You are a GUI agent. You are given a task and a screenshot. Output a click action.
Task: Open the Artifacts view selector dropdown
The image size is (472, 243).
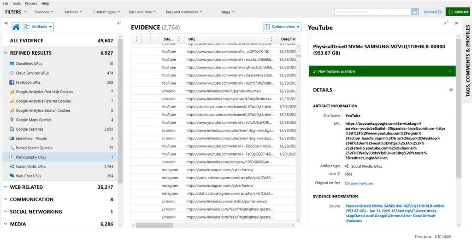point(38,27)
